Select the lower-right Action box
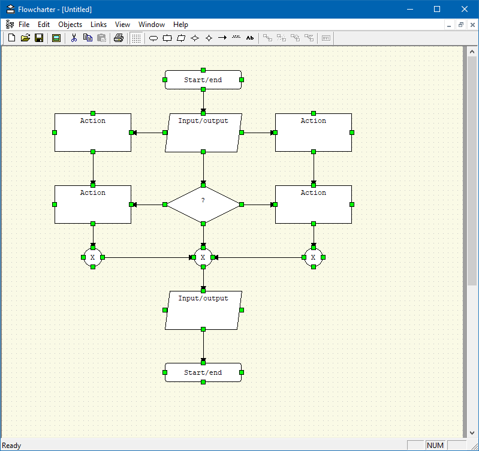The width and height of the screenshot is (479, 451). tap(314, 205)
